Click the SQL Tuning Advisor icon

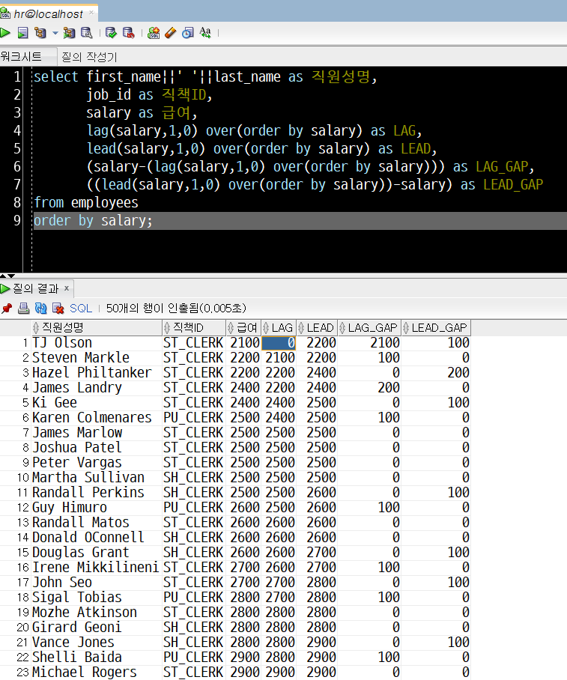(86, 32)
